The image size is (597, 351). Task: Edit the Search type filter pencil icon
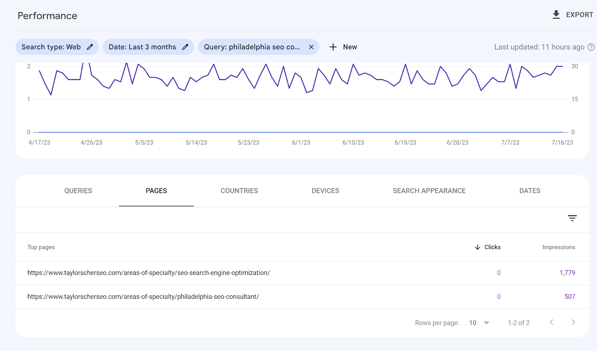point(90,47)
